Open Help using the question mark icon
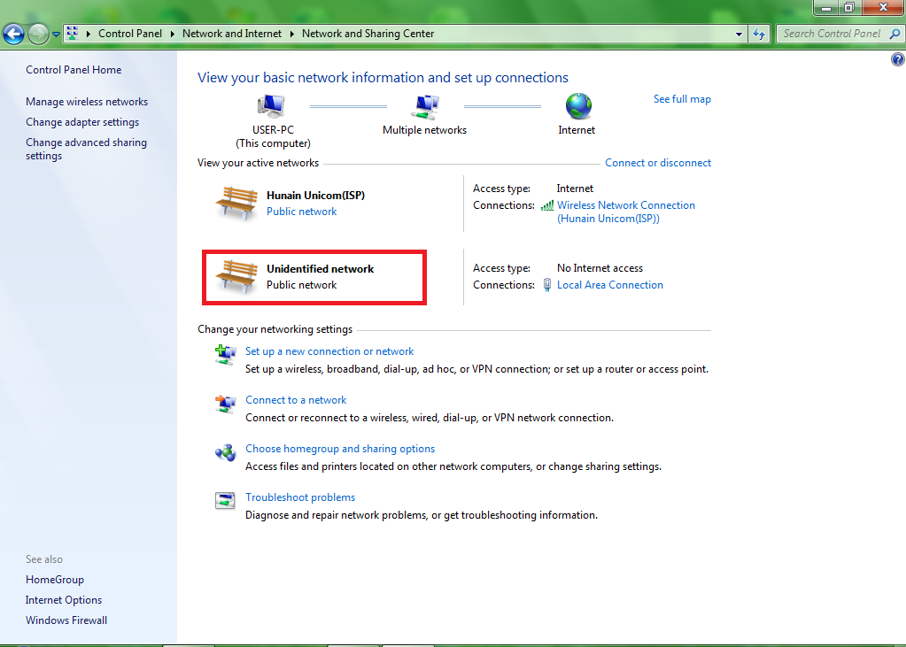The height and width of the screenshot is (647, 906). click(897, 58)
